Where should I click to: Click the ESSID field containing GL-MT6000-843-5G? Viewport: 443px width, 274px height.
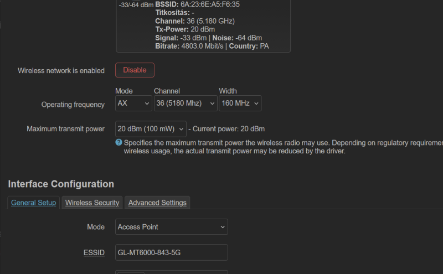(172, 252)
